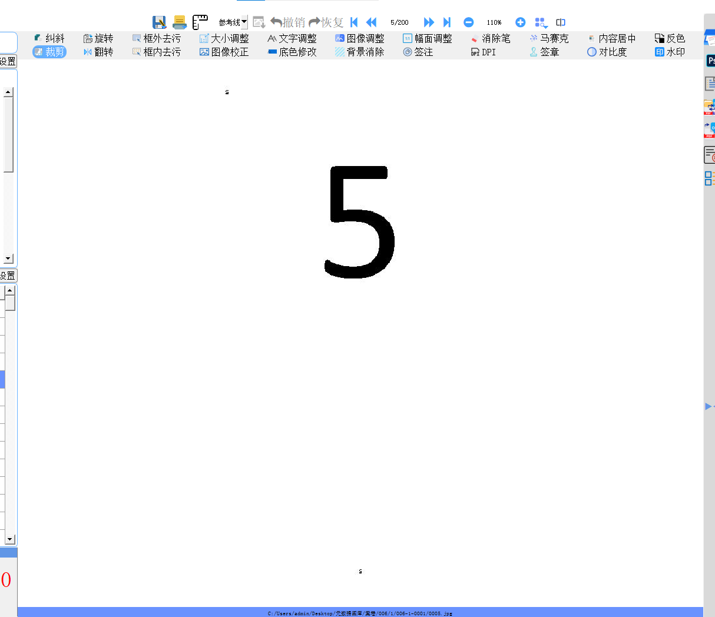This screenshot has height=617, width=715.
Task: Zoom out with the minus icon
Action: pos(468,22)
